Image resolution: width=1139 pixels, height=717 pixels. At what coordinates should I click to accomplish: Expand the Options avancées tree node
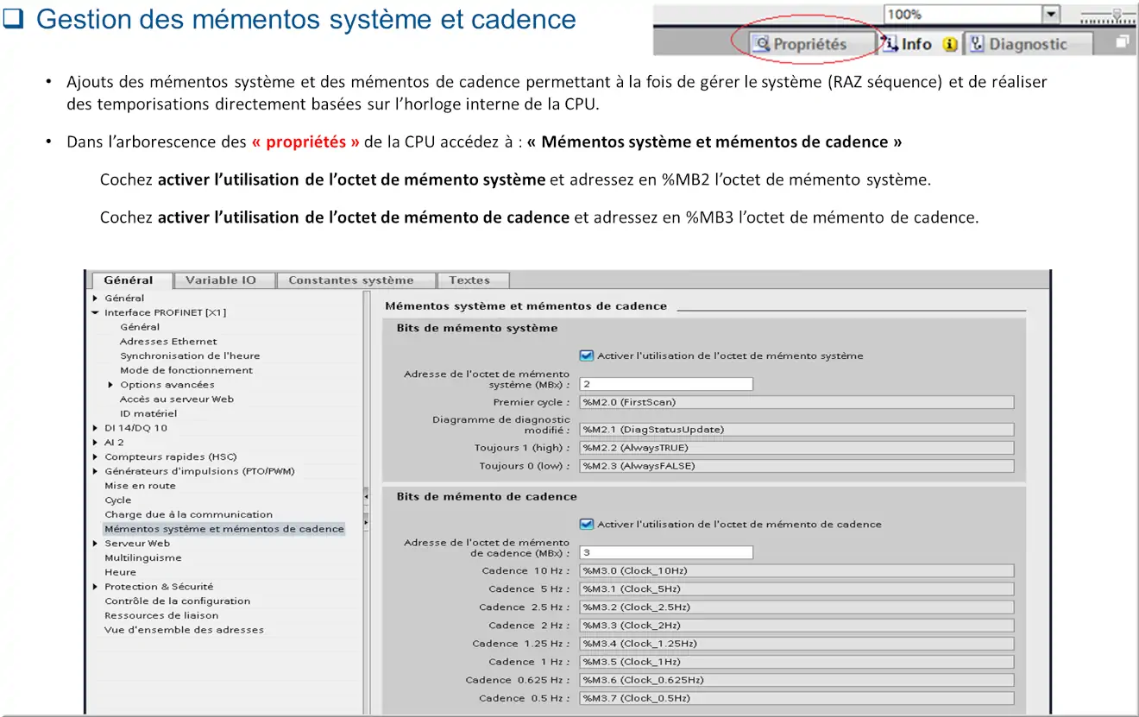point(111,385)
